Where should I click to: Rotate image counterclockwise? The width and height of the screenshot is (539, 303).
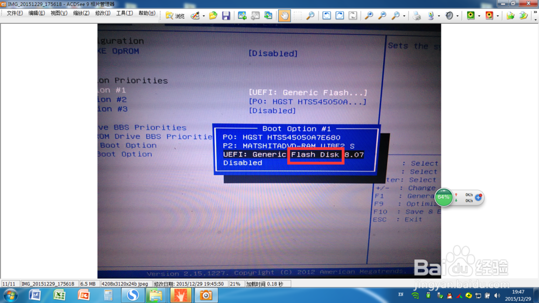coord(327,16)
